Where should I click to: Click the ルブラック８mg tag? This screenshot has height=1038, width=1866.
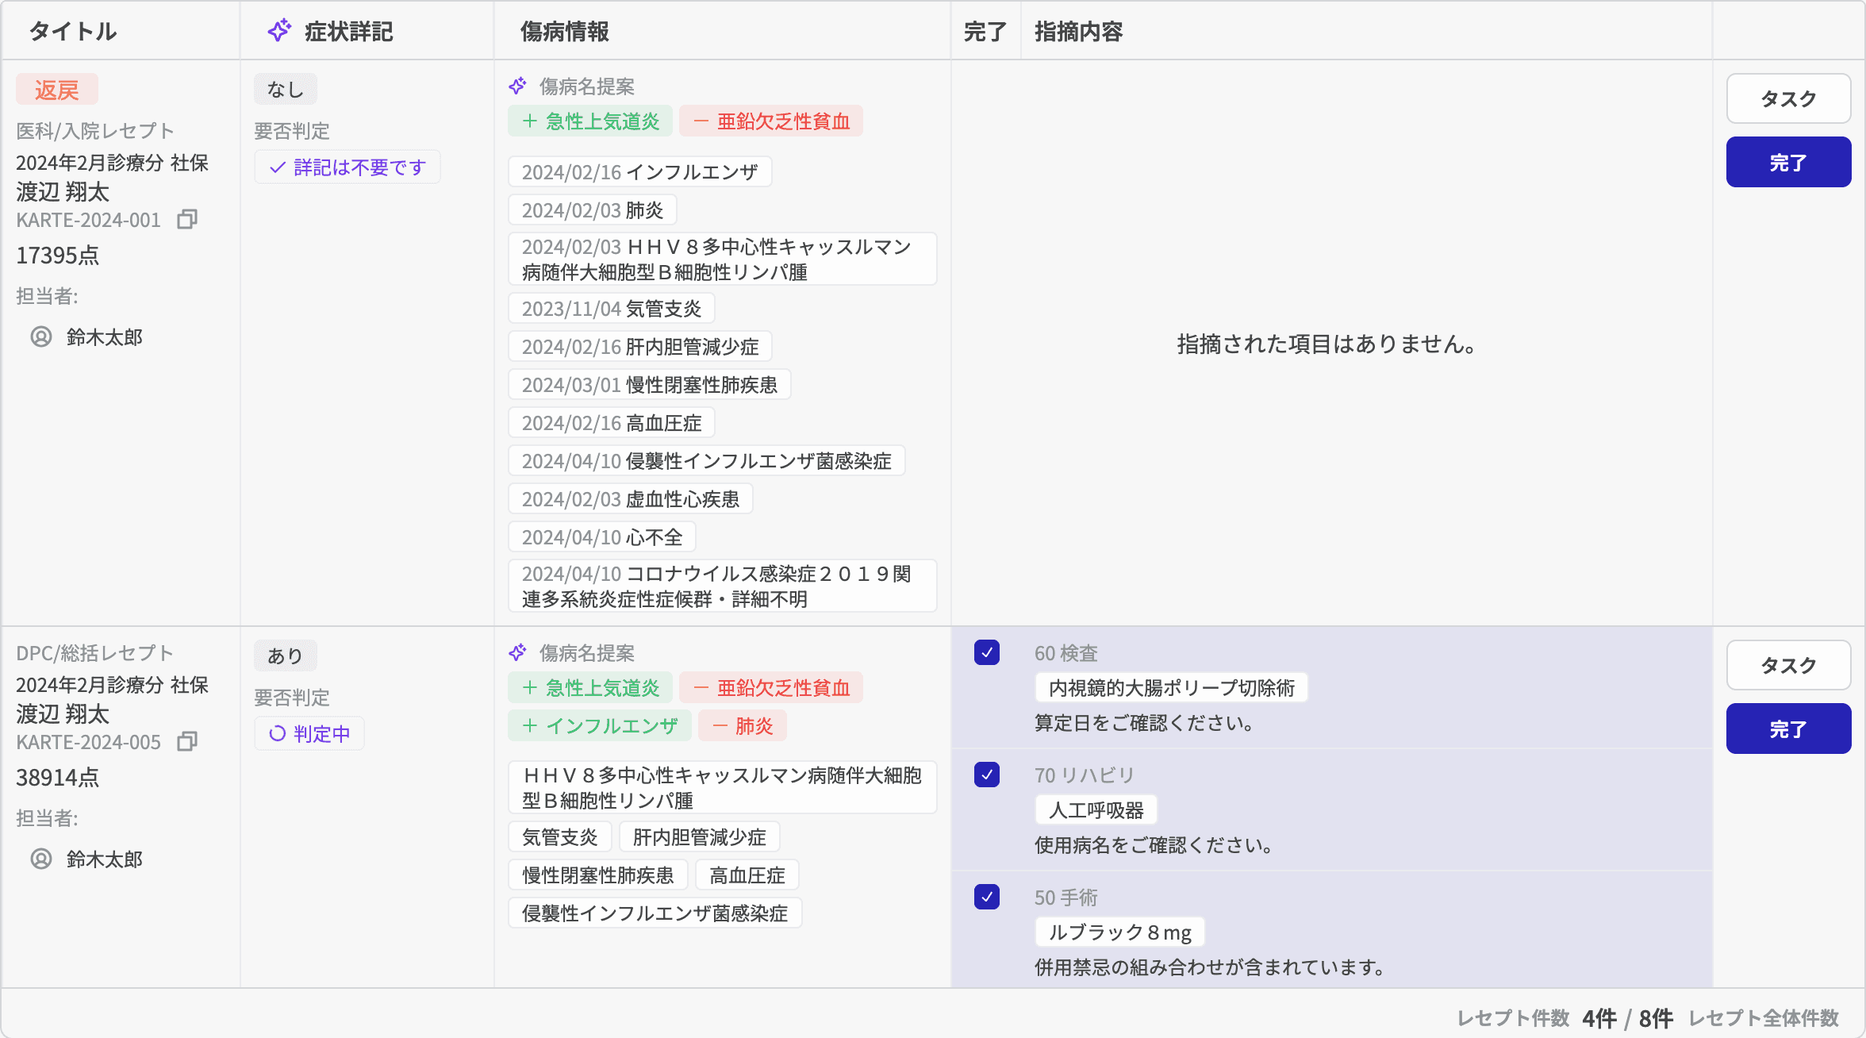[1120, 932]
